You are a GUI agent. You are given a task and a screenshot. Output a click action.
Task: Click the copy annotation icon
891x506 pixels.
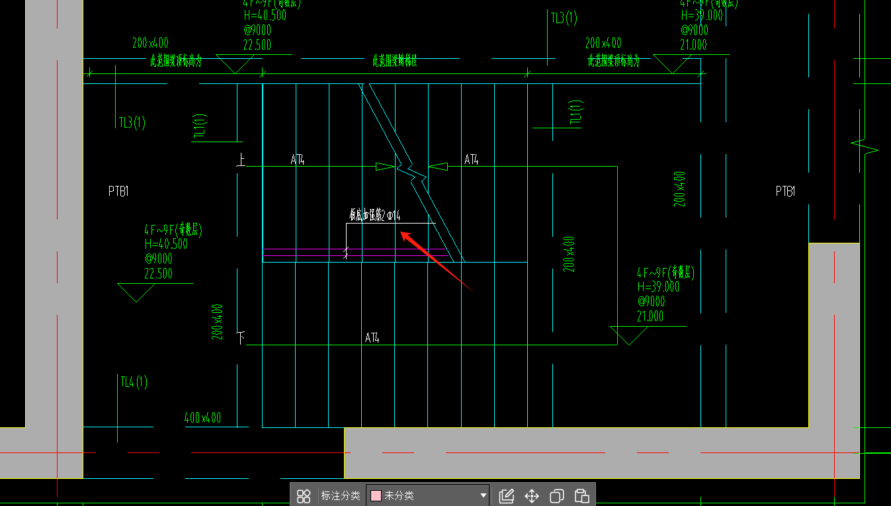coord(557,495)
